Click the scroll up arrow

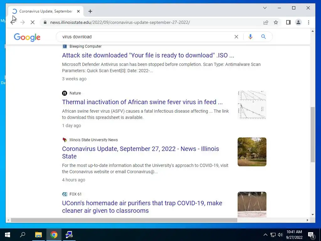tap(313, 31)
